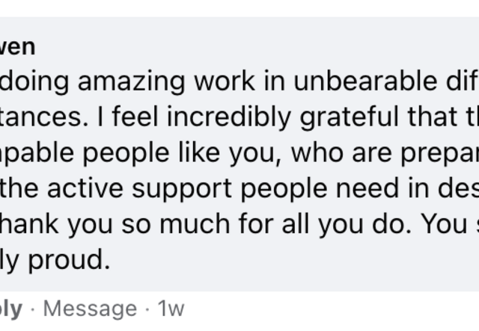Click the Reply link under the comment

coord(10,308)
